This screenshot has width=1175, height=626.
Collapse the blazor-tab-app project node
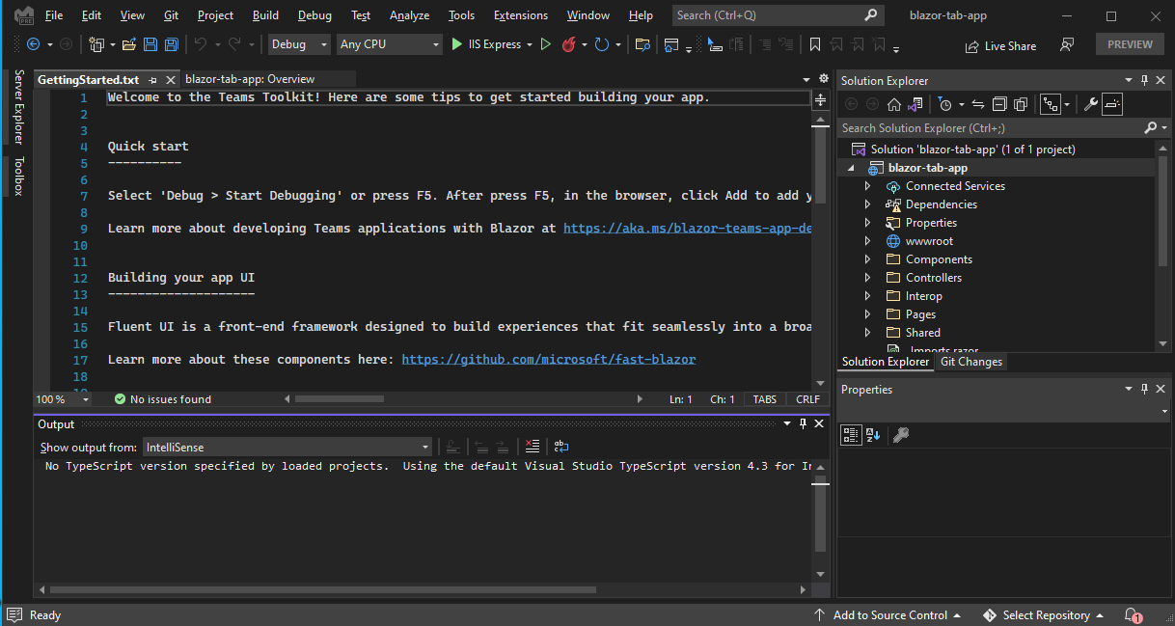click(850, 168)
